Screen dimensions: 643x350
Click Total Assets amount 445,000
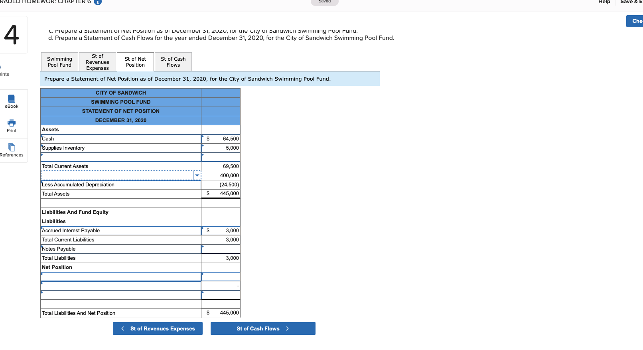click(x=221, y=194)
